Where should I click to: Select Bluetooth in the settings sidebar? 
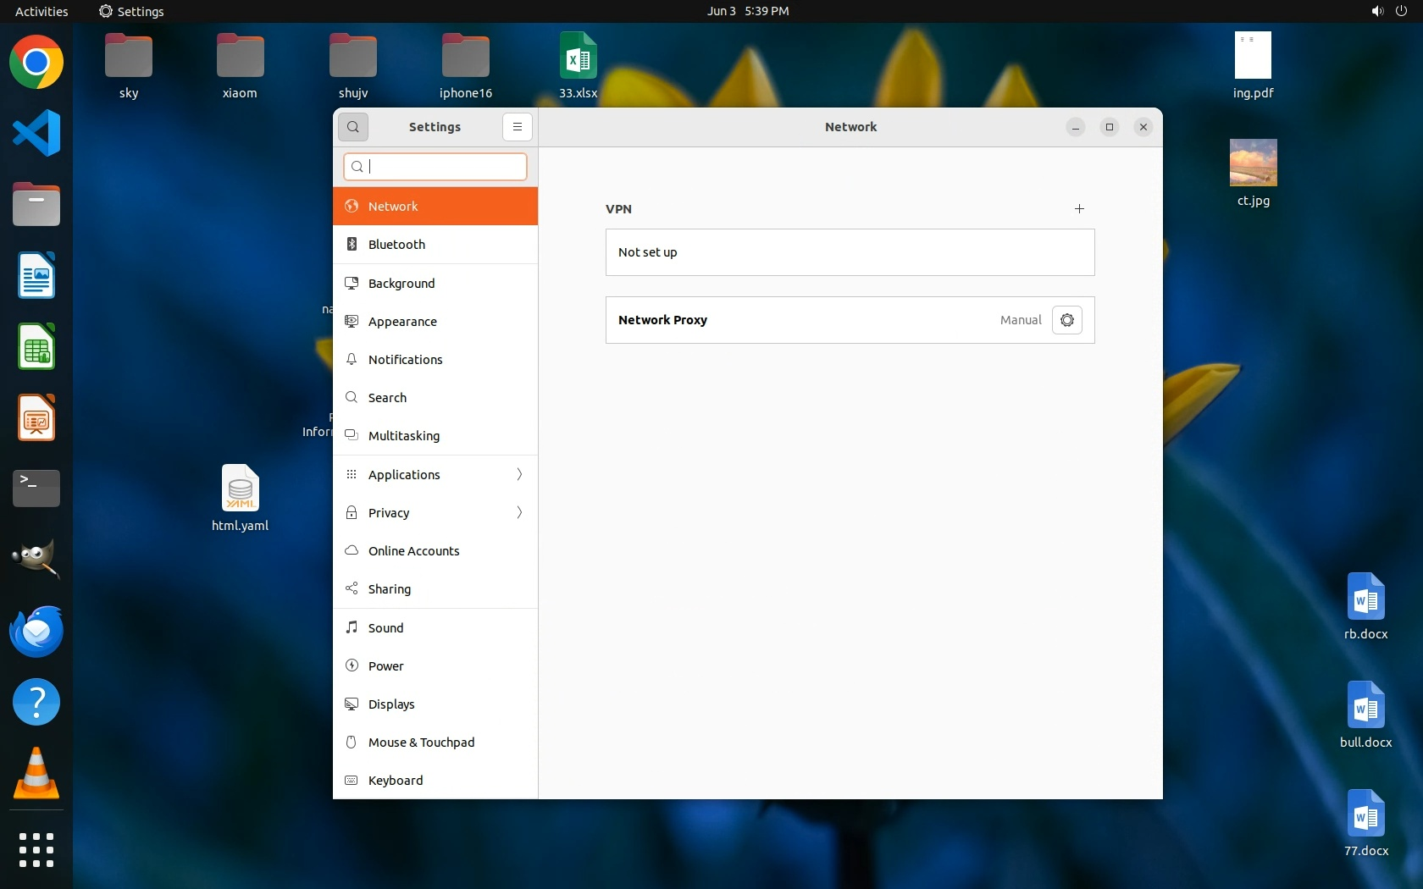(x=435, y=245)
